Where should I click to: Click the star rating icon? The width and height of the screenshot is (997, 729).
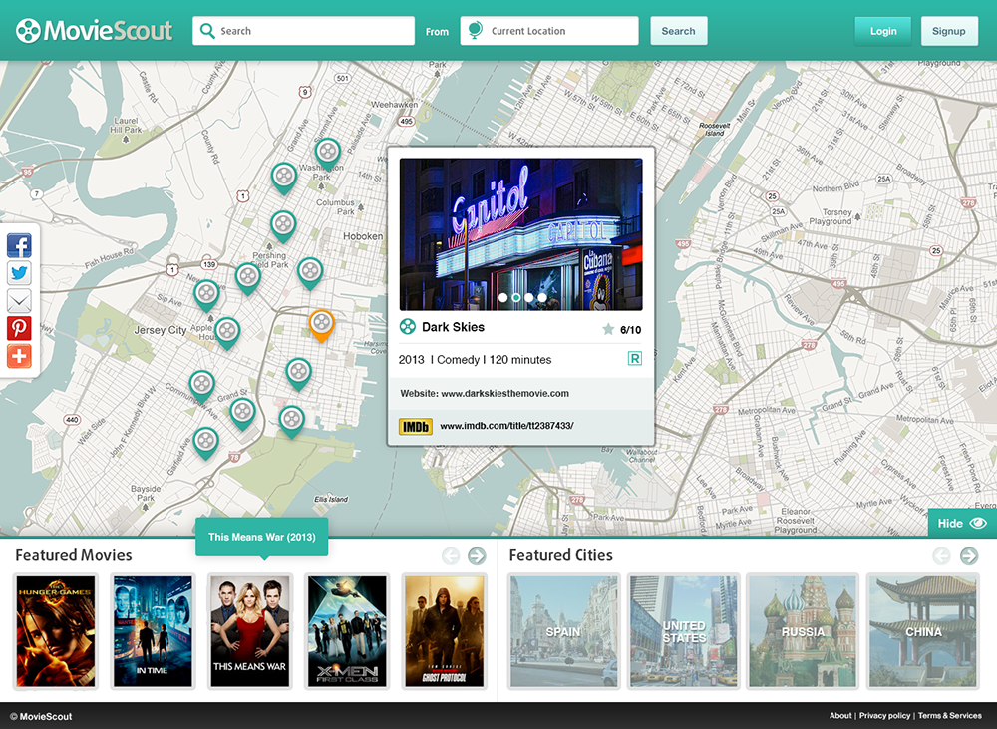(608, 329)
